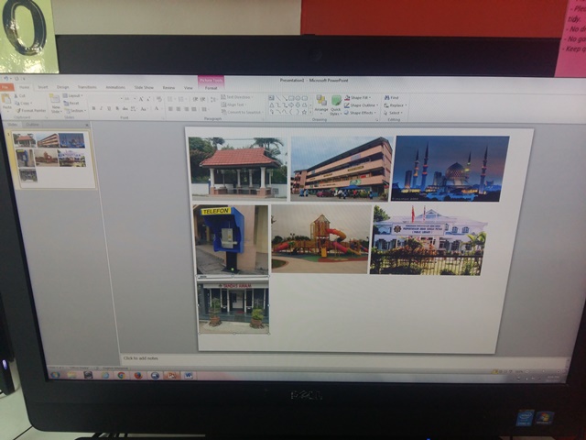Open Quick Styles gallery
Screen dimensions: 586x440
tap(336, 105)
